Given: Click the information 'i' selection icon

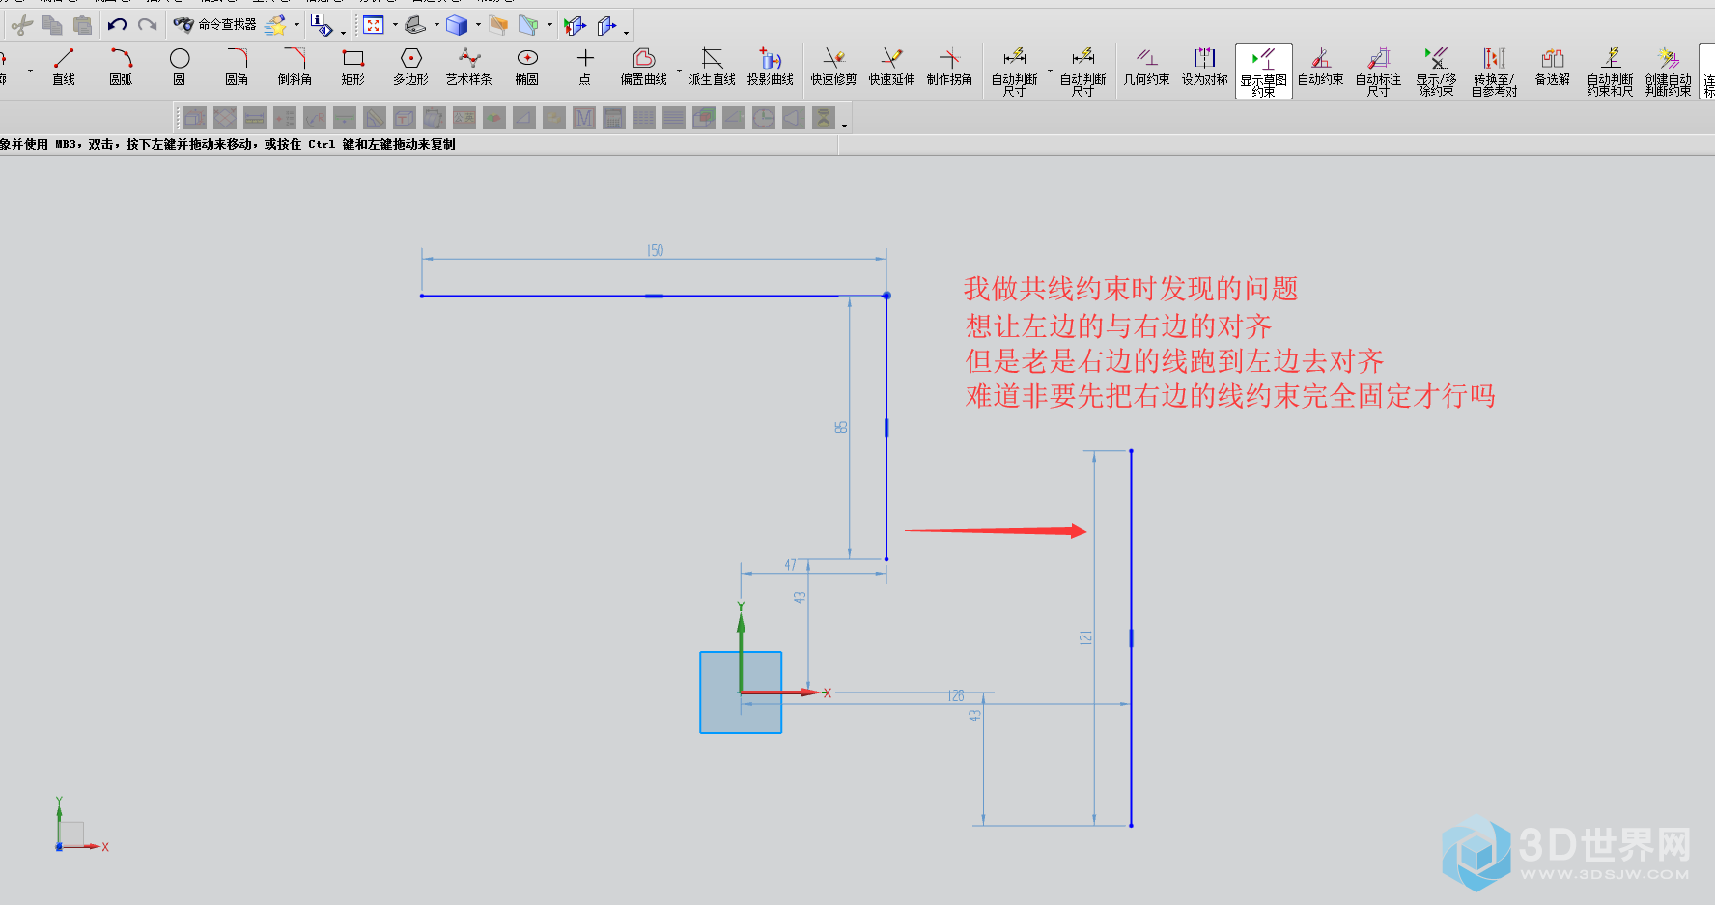Looking at the screenshot, I should tap(322, 25).
